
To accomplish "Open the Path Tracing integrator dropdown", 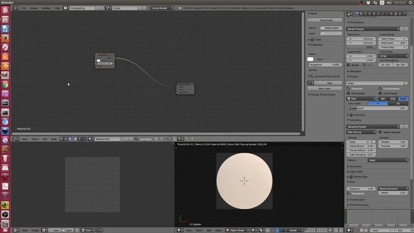I will pyautogui.click(x=361, y=132).
